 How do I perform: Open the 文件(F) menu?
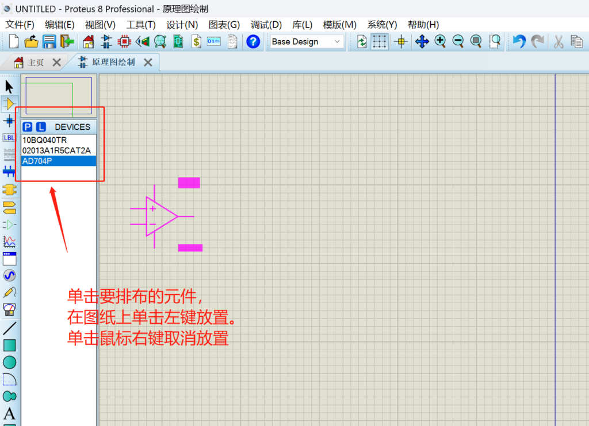[20, 25]
